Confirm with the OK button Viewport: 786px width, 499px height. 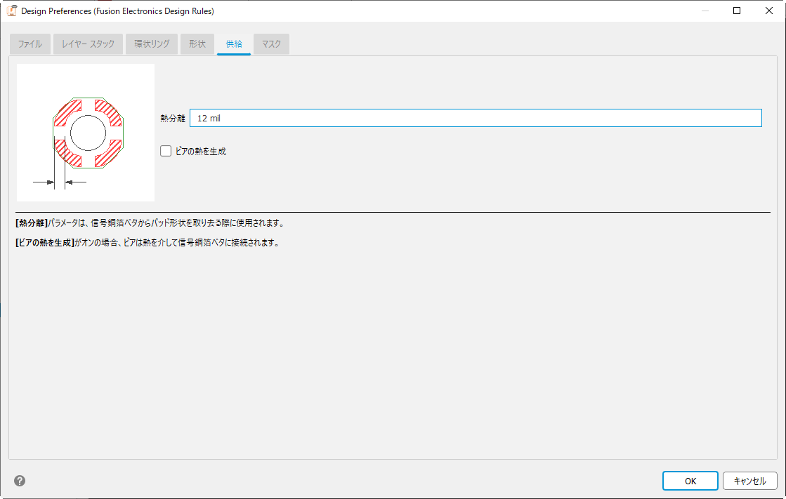(690, 481)
